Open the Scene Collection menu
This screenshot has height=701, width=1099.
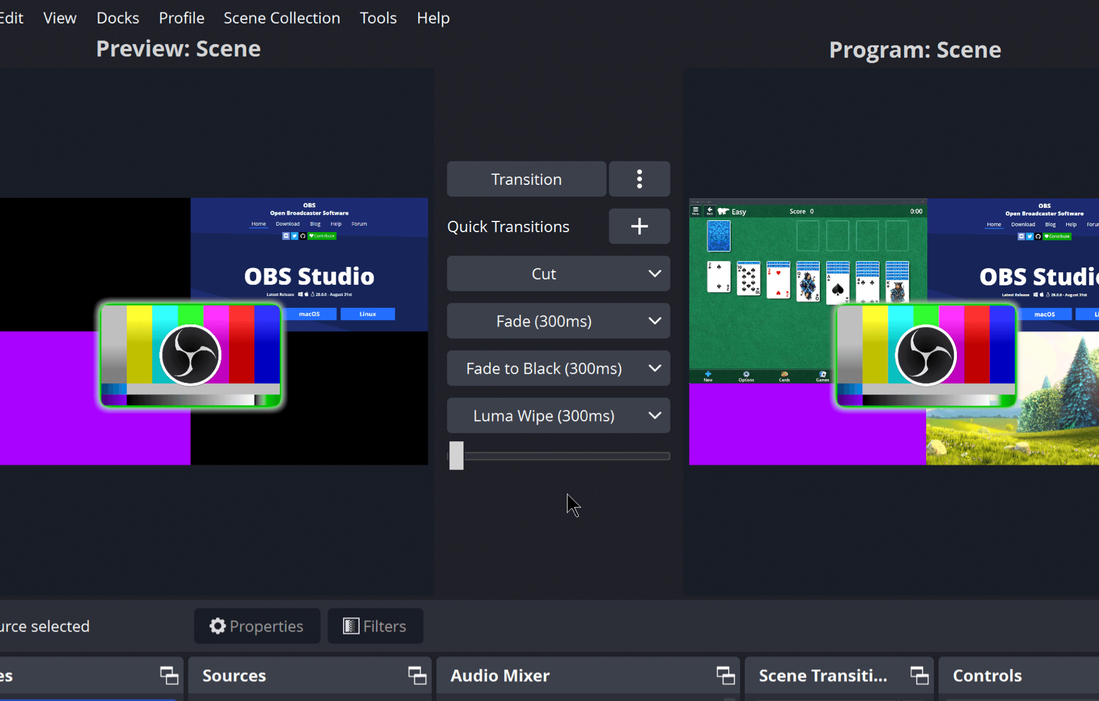pyautogui.click(x=282, y=17)
